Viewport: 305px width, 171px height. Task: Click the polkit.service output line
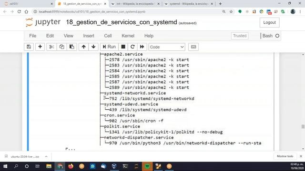pos(122,126)
